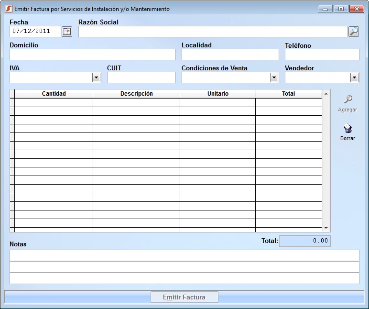Open the calendar picker next to Fecha
The height and width of the screenshot is (309, 369).
(x=67, y=32)
